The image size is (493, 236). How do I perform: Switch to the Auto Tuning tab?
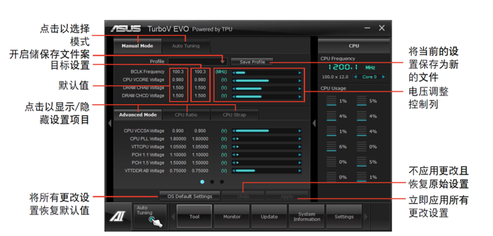point(186,46)
